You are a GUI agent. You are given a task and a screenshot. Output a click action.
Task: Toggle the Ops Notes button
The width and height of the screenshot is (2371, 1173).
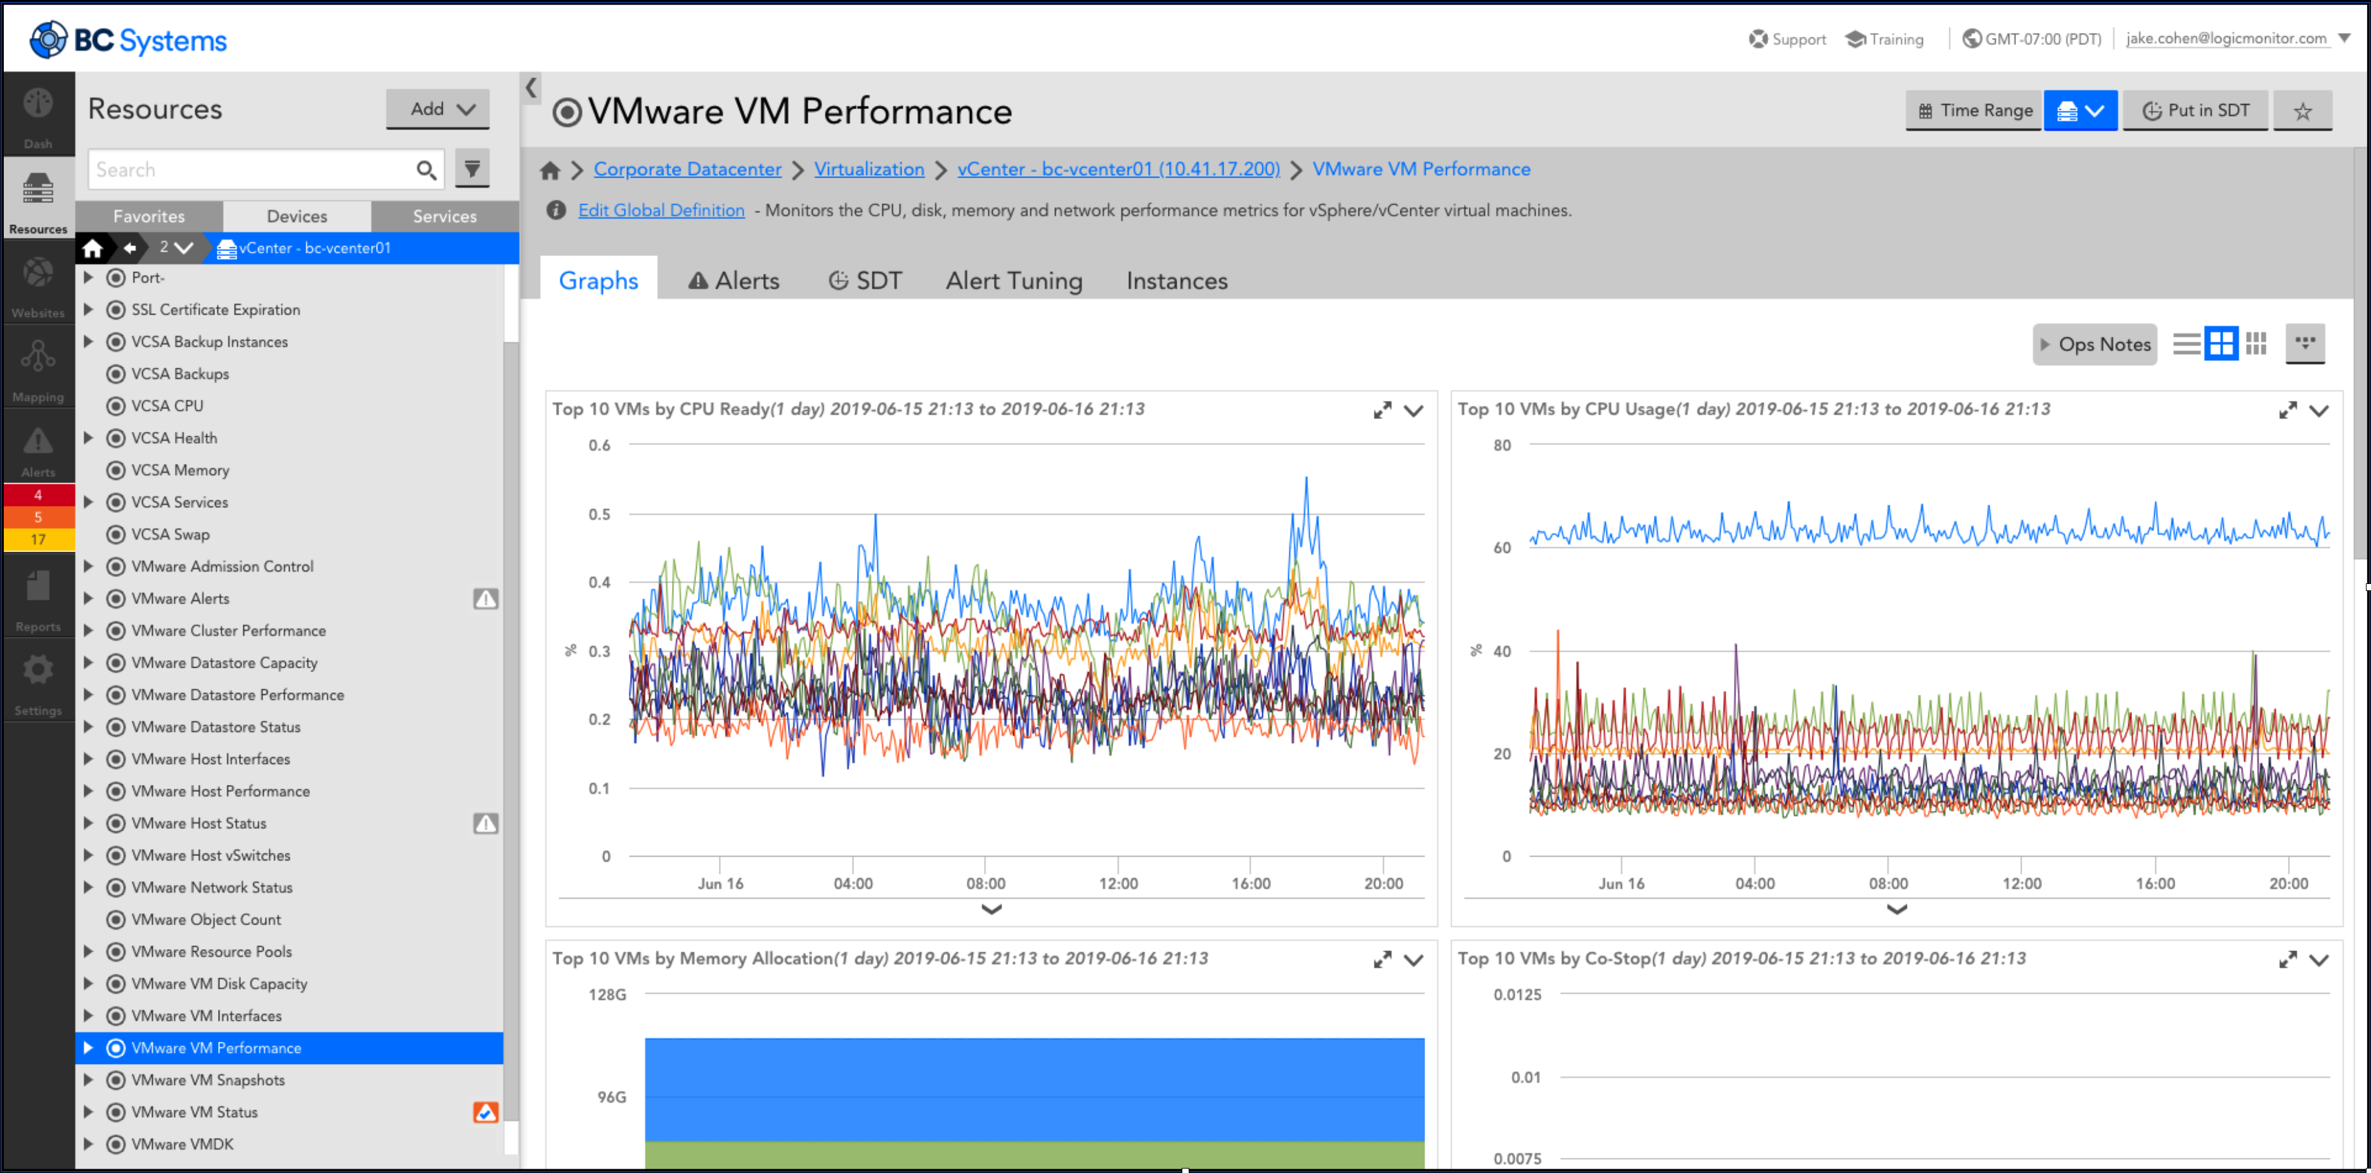[x=2094, y=344]
